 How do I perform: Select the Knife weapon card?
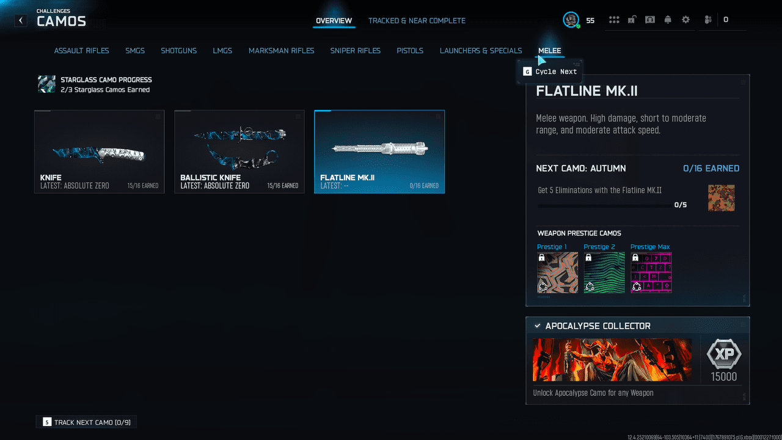pyautogui.click(x=99, y=152)
